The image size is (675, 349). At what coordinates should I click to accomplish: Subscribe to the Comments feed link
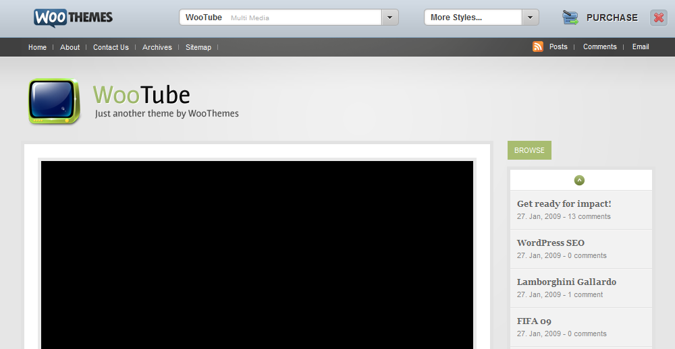point(599,47)
